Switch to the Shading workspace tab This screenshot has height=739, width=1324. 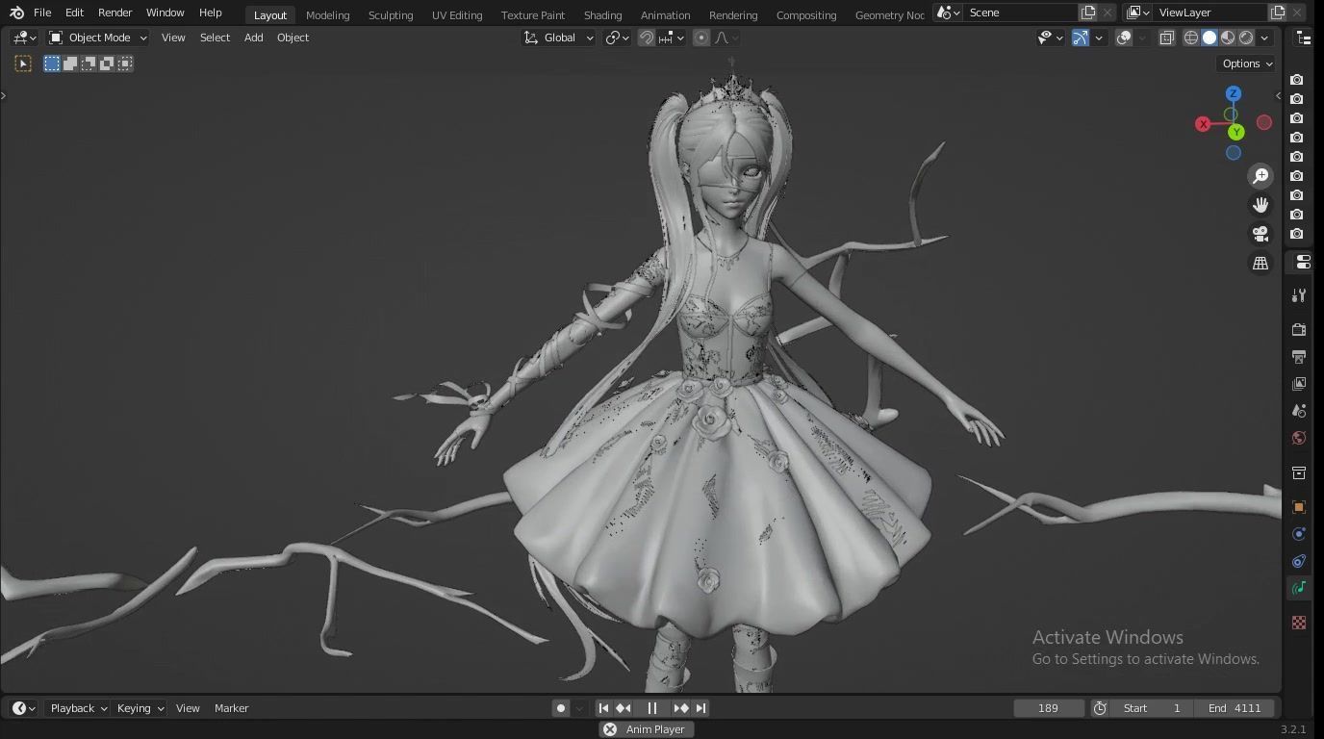(x=602, y=14)
